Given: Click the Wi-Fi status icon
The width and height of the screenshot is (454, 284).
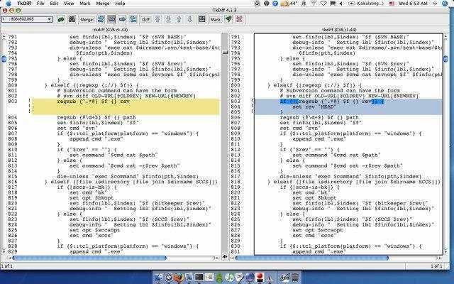Looking at the screenshot, I should click(314, 4).
